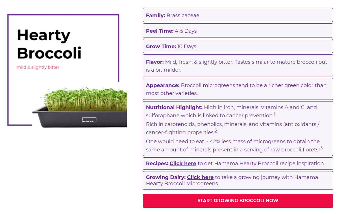Open the Growing Dairy 'Click here' link
Screen dimensions: 357x214
pyautogui.click(x=200, y=177)
